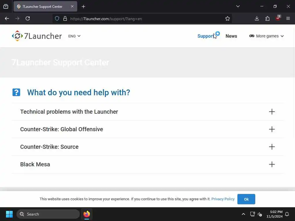Show hidden system tray icons

tap(243, 214)
